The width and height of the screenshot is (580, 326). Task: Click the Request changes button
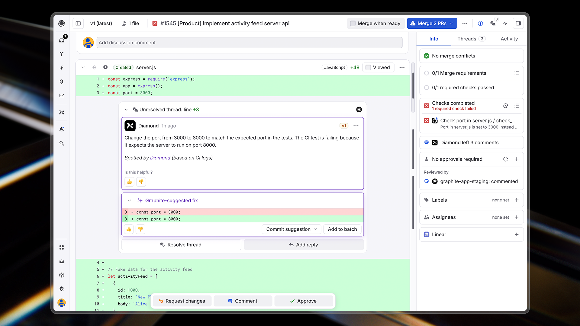(182, 301)
